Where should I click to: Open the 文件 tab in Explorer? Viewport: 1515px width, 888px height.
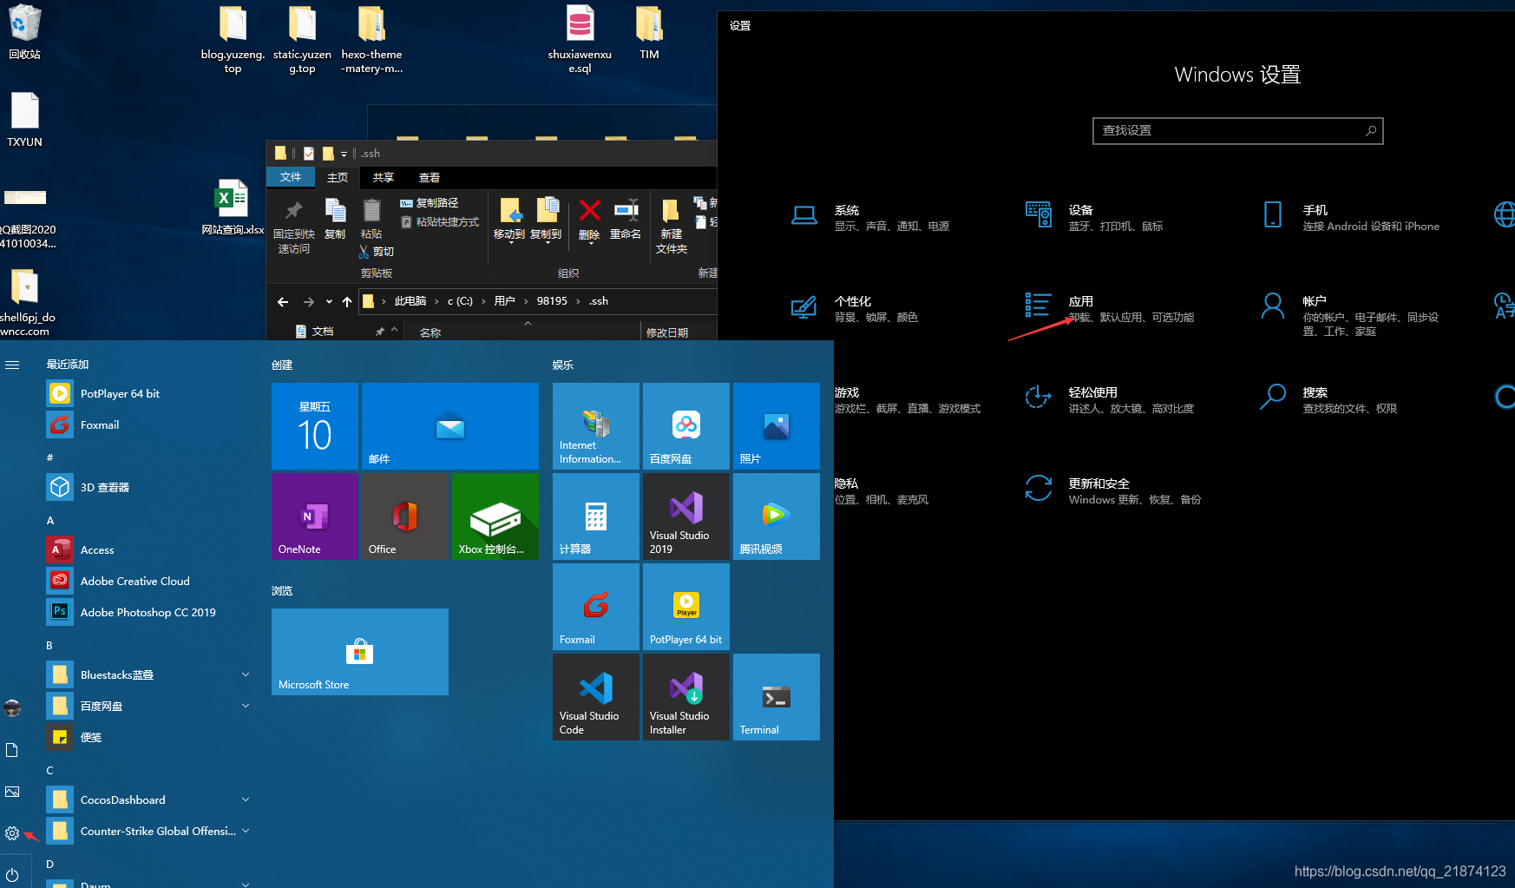click(291, 177)
